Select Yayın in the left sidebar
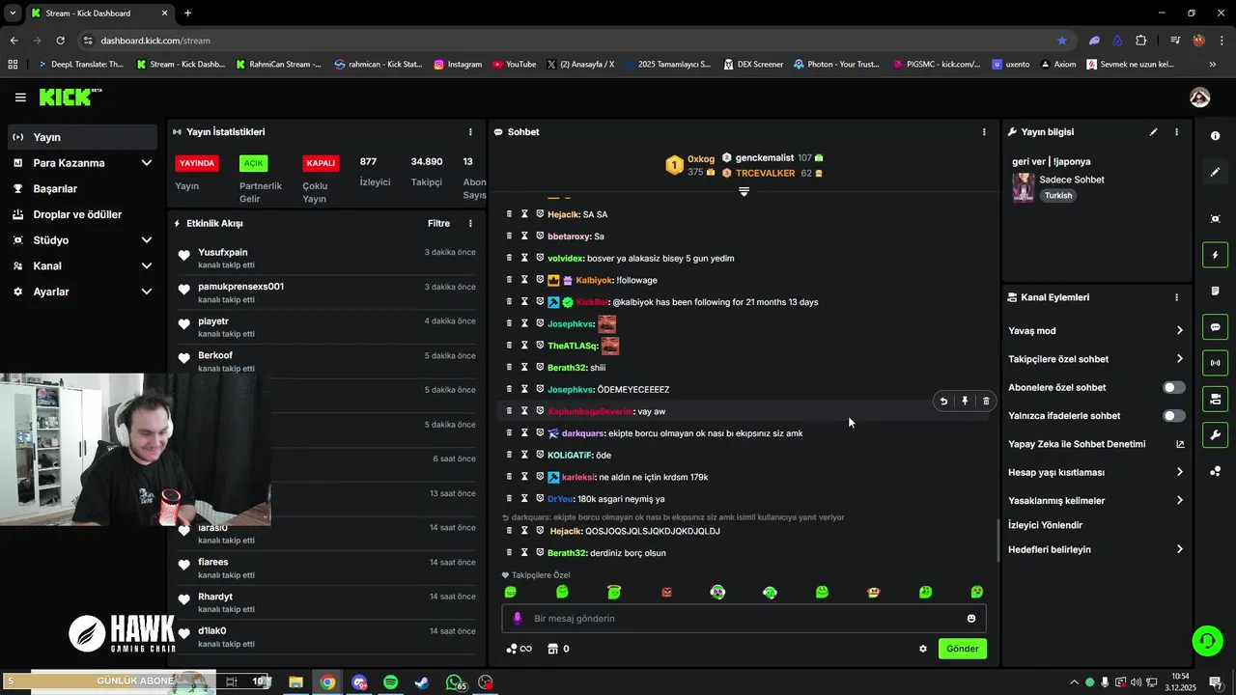Image resolution: width=1236 pixels, height=695 pixels. 83,137
